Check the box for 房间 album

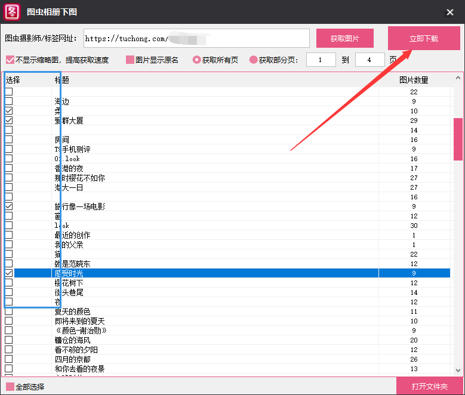tap(9, 140)
